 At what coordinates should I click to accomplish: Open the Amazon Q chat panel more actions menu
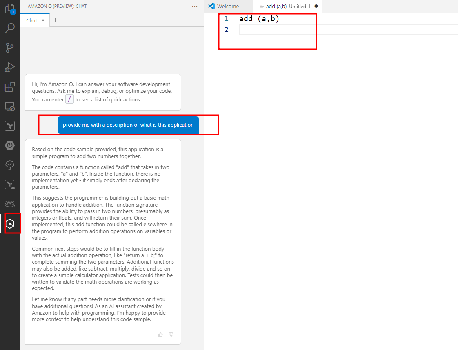click(195, 6)
